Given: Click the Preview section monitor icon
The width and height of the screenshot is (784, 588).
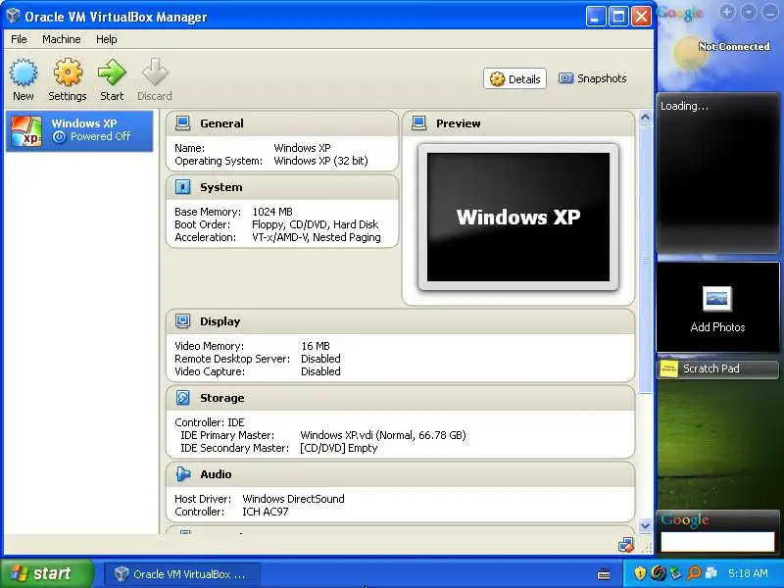Looking at the screenshot, I should coord(419,123).
